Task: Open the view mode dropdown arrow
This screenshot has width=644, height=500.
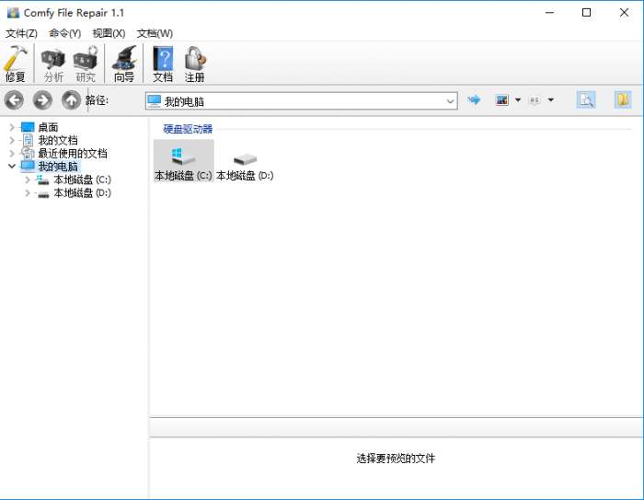Action: 518,100
